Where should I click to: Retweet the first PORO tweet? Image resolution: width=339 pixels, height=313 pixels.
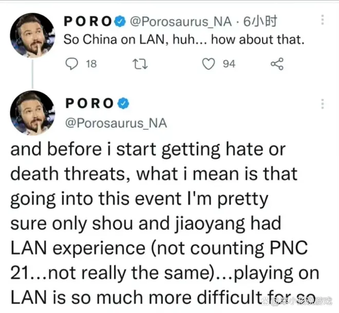coord(138,64)
